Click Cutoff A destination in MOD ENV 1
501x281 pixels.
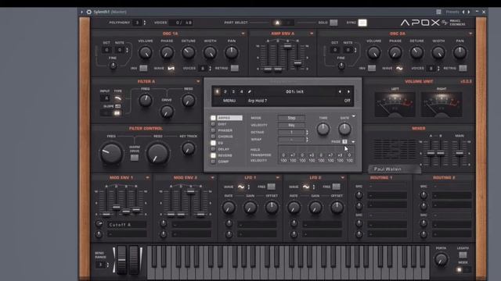(x=127, y=225)
